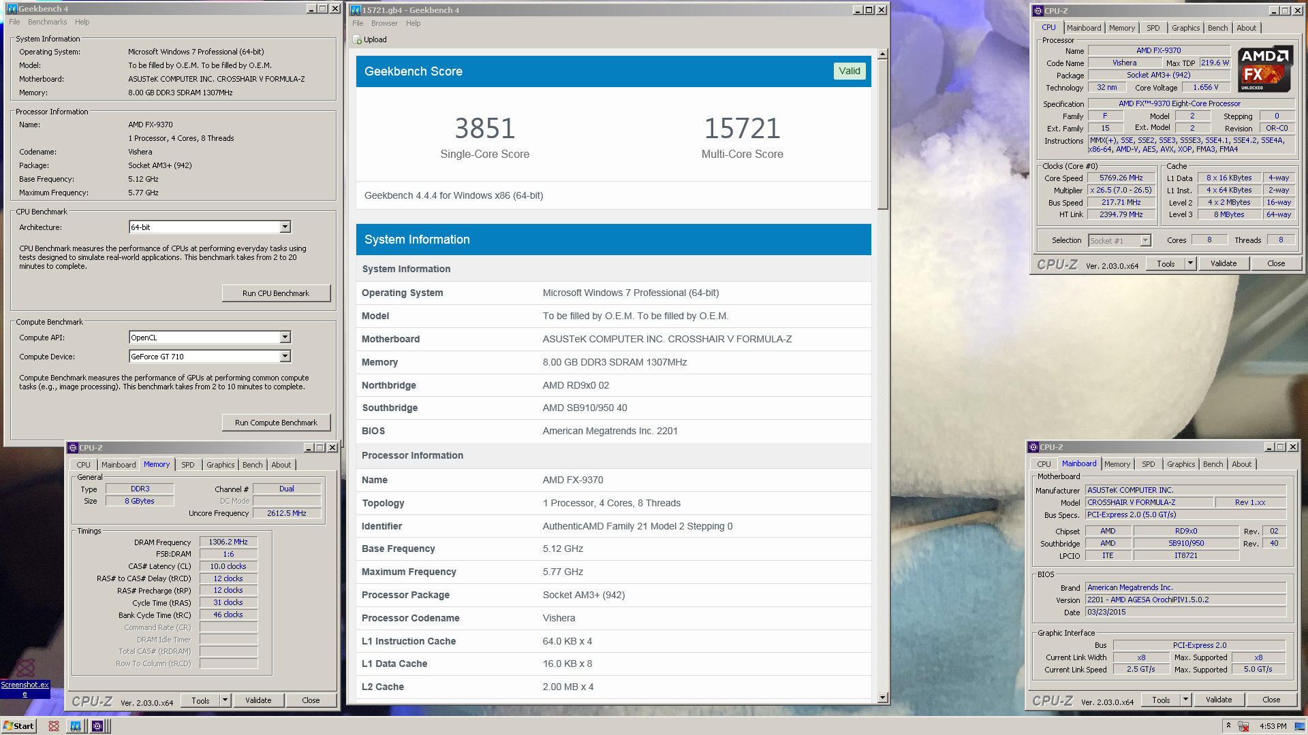Open Help menu in Geekbench 4 window
The height and width of the screenshot is (735, 1308).
(x=82, y=22)
